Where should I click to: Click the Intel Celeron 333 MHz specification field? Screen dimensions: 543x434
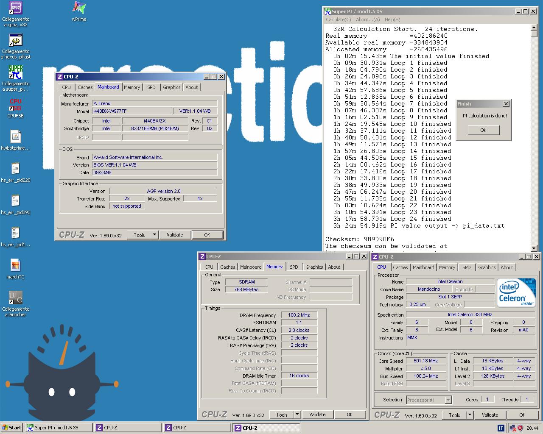coord(470,314)
